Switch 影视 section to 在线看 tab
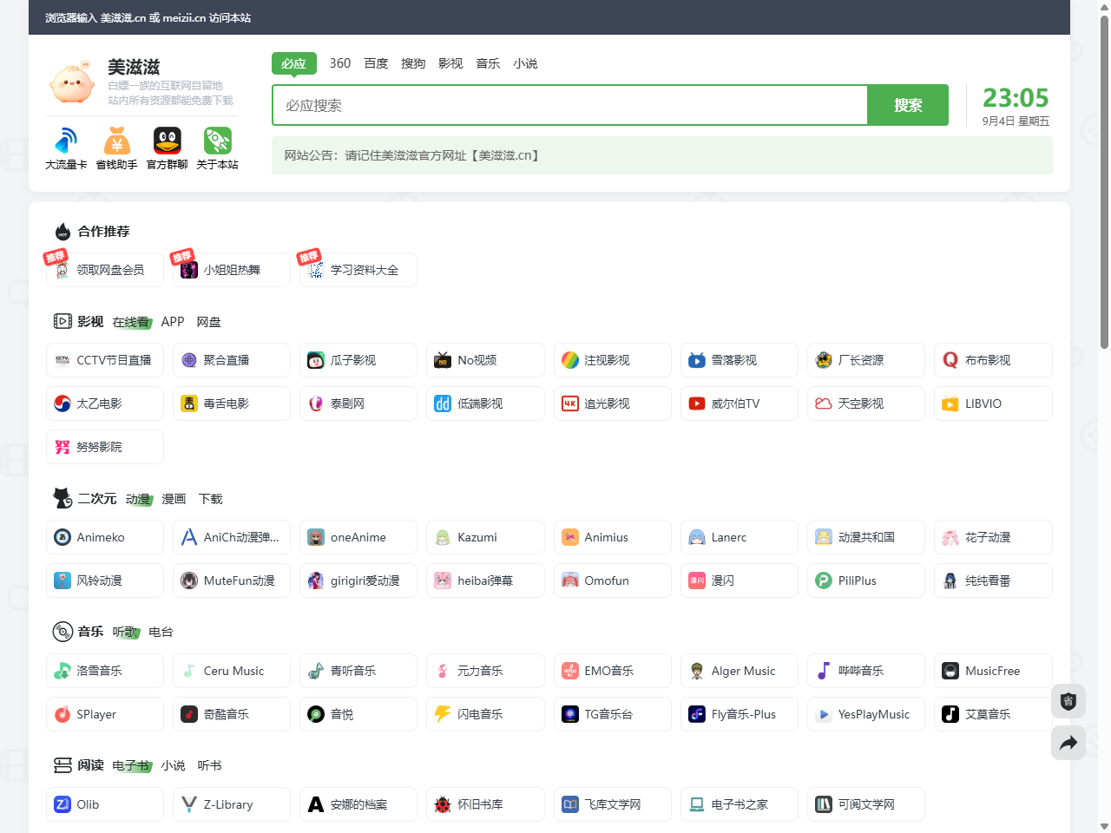Viewport: 1111px width, 833px height. tap(130, 322)
